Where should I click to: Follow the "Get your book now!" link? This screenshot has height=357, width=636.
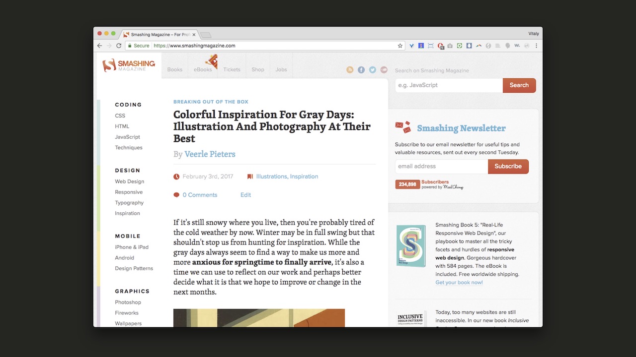click(459, 283)
